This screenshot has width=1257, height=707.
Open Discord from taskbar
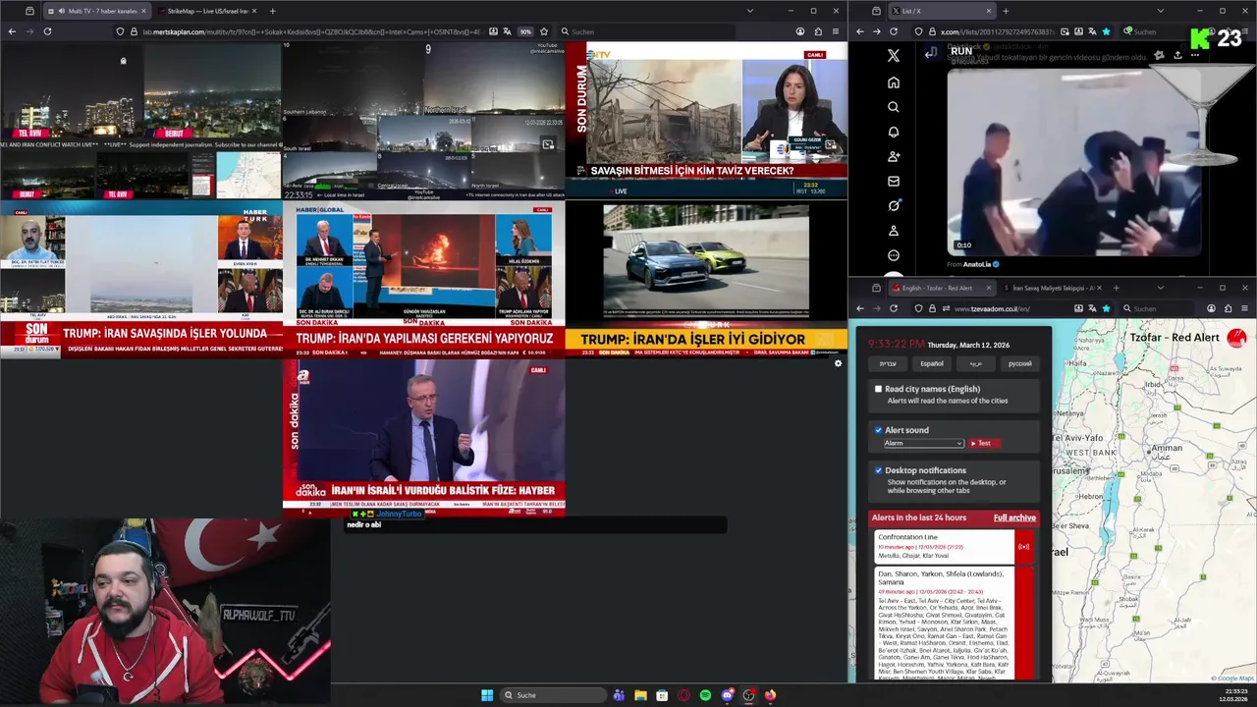(727, 695)
